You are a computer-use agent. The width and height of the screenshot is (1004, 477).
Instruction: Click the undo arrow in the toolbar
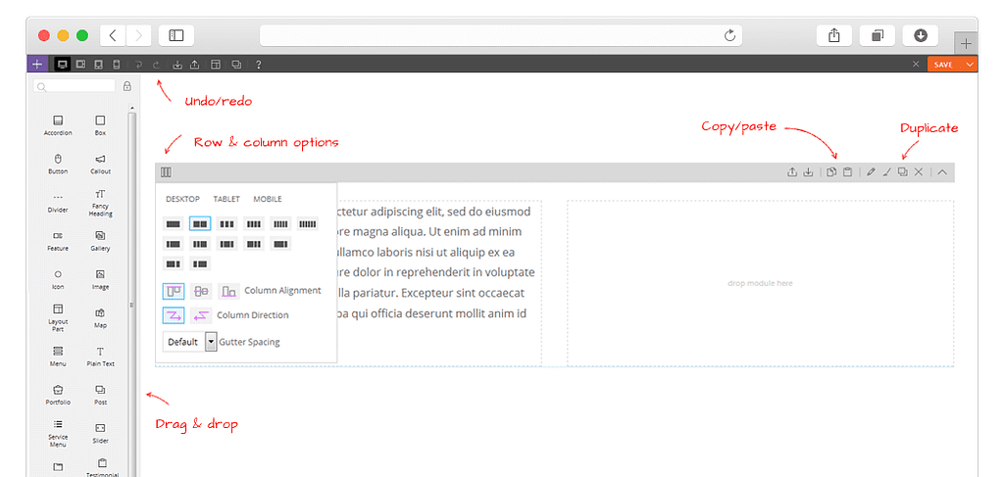(x=138, y=65)
